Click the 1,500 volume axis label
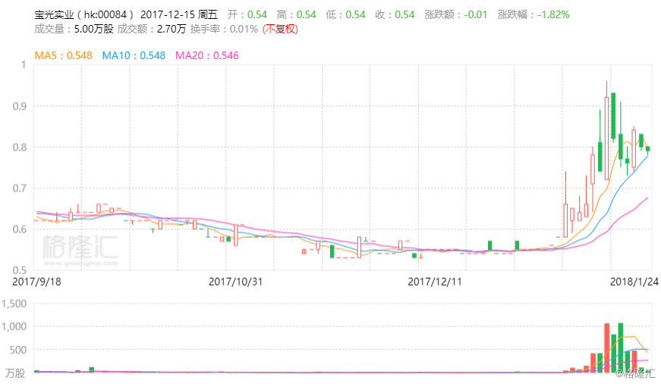This screenshot has height=384, width=661. tap(14, 304)
